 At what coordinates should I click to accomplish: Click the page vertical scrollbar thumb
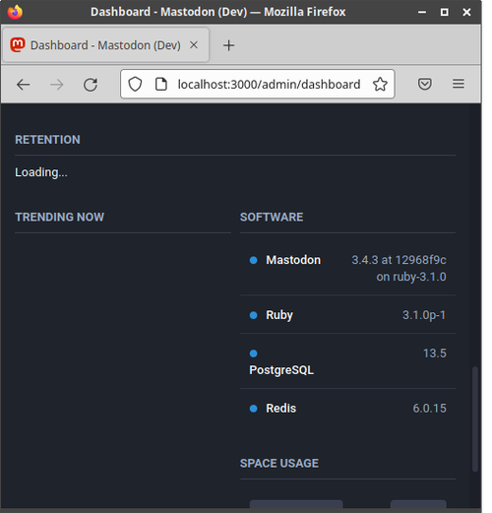[474, 419]
